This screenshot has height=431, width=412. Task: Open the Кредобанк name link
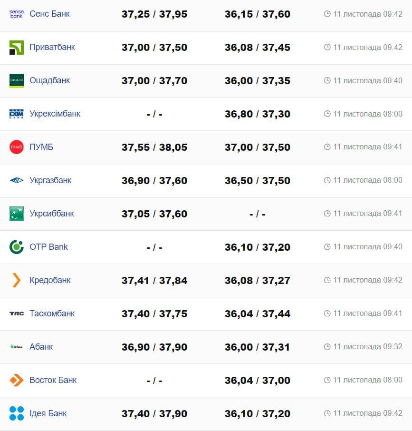click(50, 280)
